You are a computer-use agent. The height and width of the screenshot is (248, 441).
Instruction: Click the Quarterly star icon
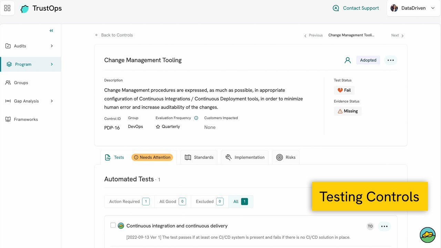click(158, 127)
